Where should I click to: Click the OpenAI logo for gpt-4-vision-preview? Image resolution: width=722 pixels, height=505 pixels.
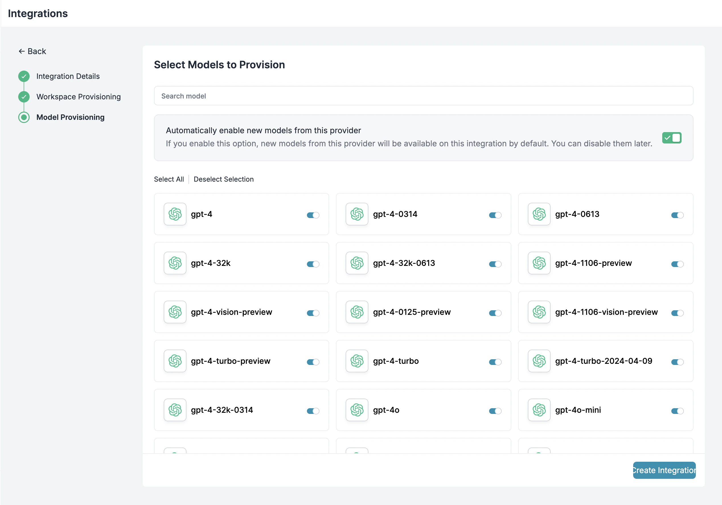coord(175,312)
